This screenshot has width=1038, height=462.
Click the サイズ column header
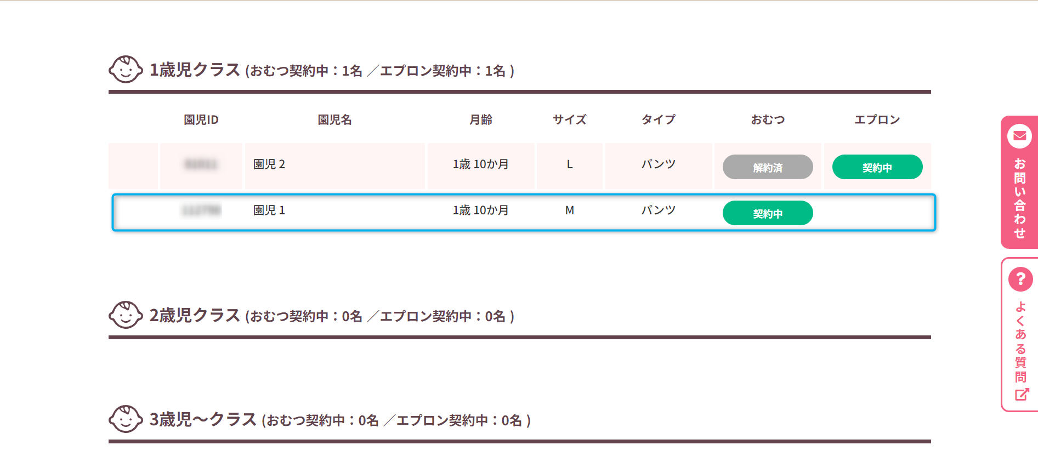tap(569, 119)
